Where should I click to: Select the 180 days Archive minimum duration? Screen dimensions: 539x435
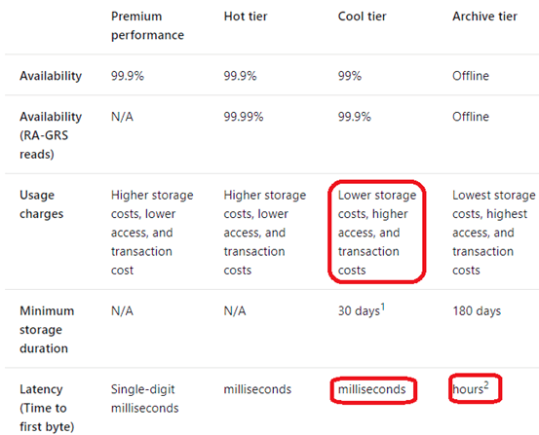click(477, 311)
